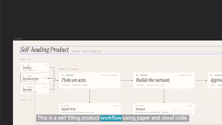The height and width of the screenshot is (125, 222).
Task: Click 'ON CANVAS' label above Variant
Action: (x=140, y=106)
